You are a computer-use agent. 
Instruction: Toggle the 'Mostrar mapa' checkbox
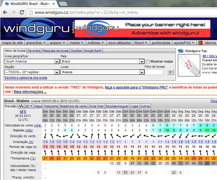point(147,62)
